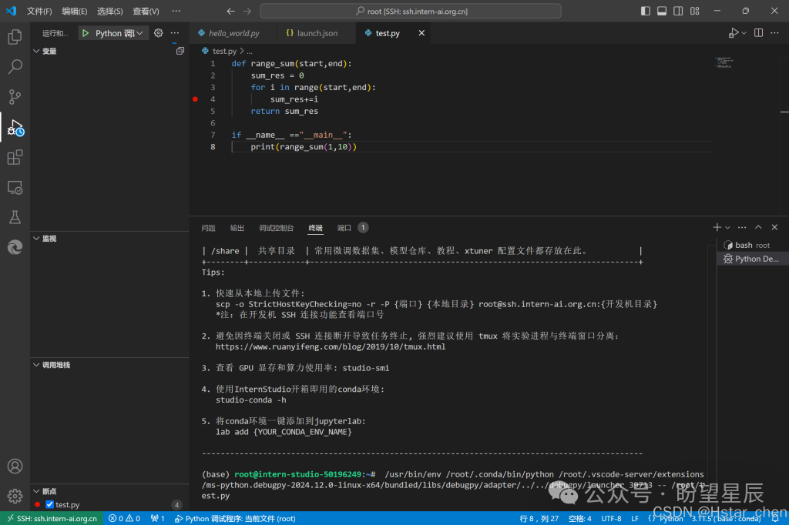This screenshot has height=525, width=789.
Task: Open the Remote Explorer view
Action: tap(15, 188)
